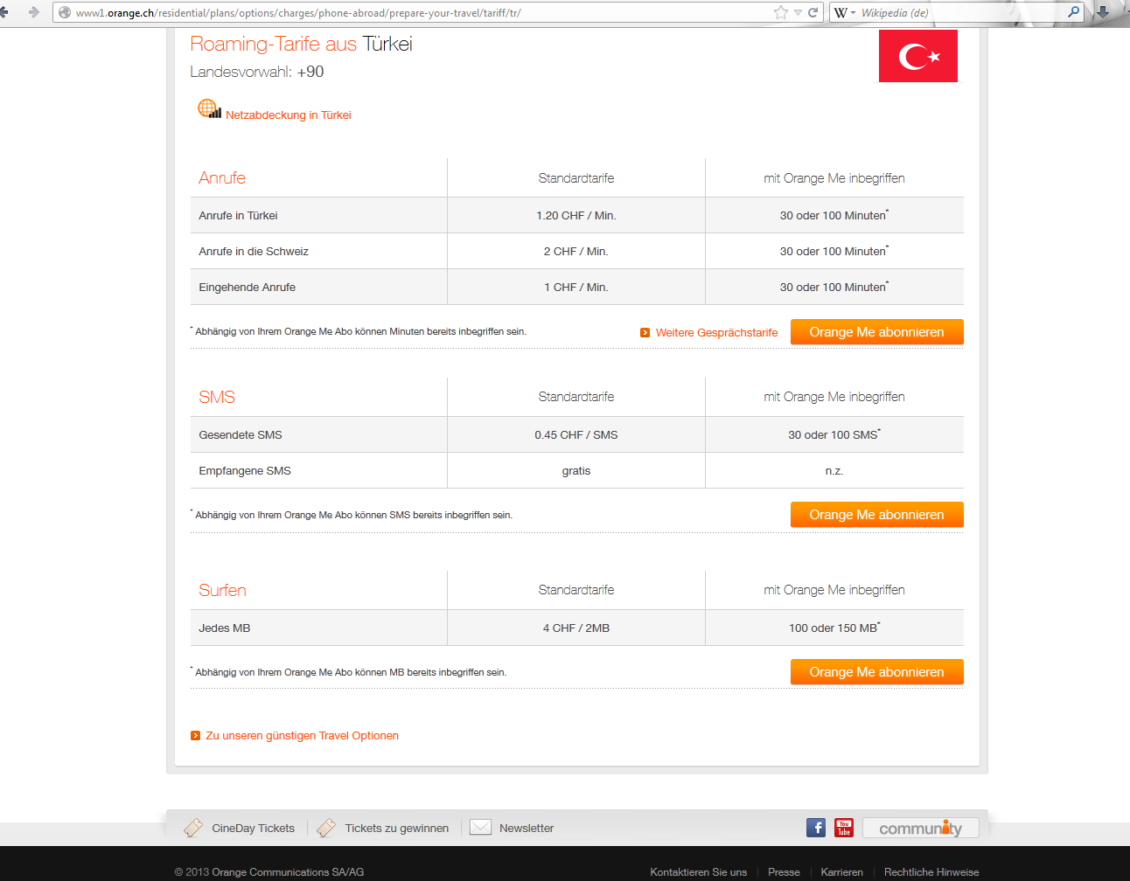Image resolution: width=1130 pixels, height=881 pixels.
Task: Click the 2013 Orange Communications SA/AG copyright text
Action: [x=269, y=872]
